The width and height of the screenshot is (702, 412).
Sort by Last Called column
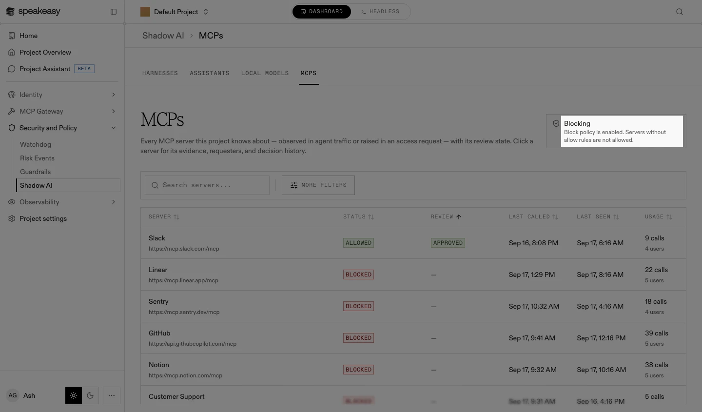[534, 217]
